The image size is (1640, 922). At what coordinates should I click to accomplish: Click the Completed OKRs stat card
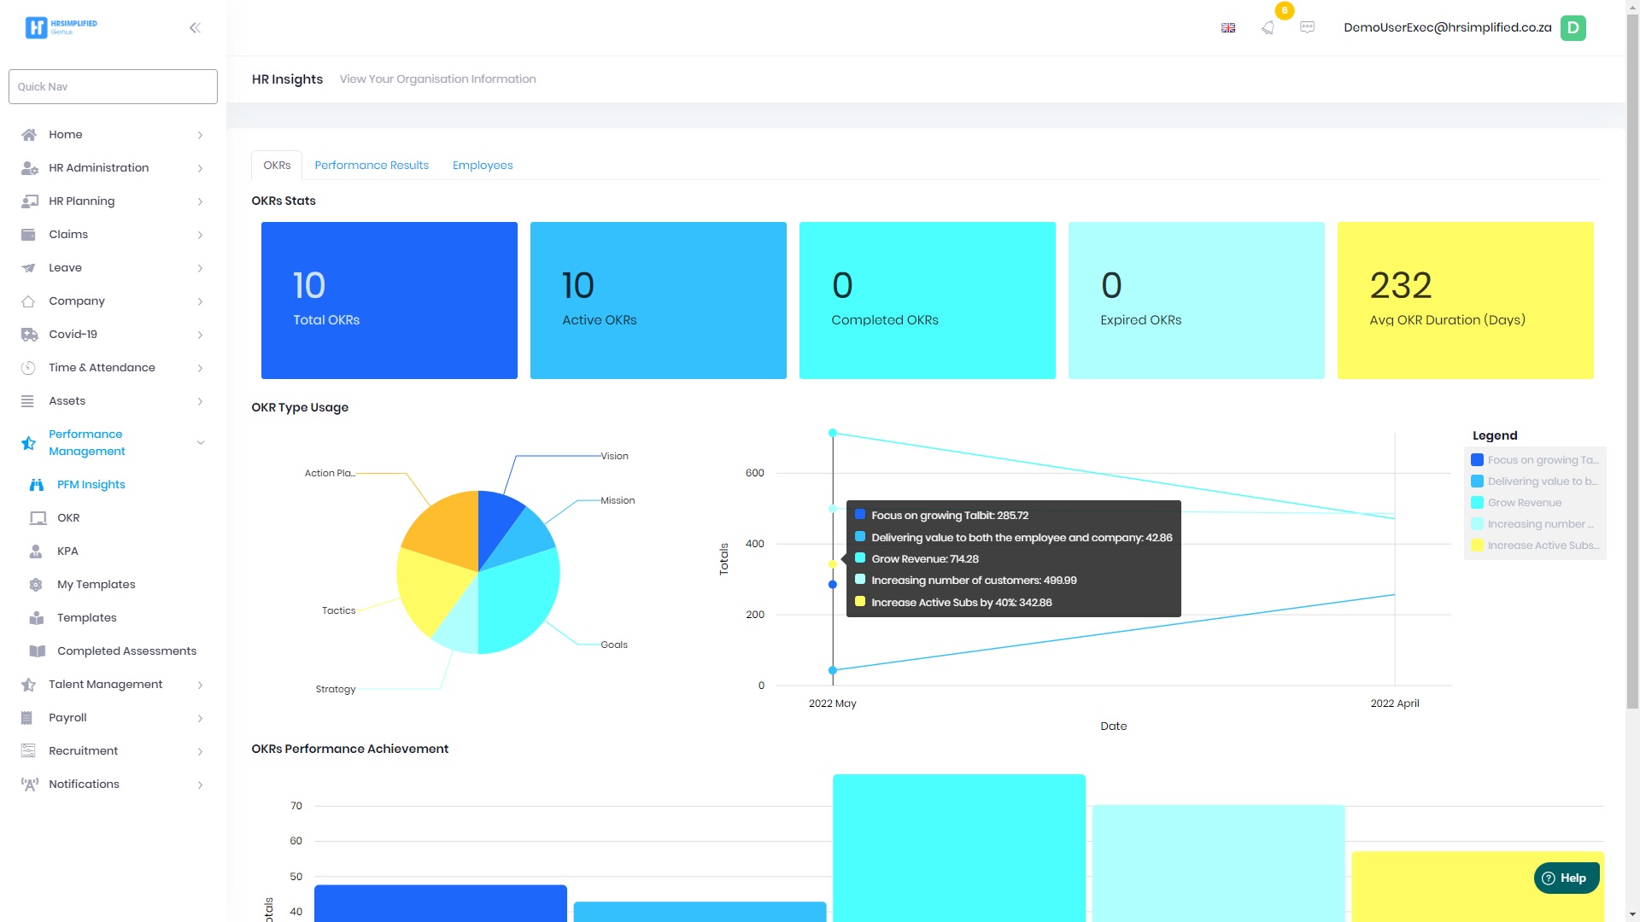927,301
